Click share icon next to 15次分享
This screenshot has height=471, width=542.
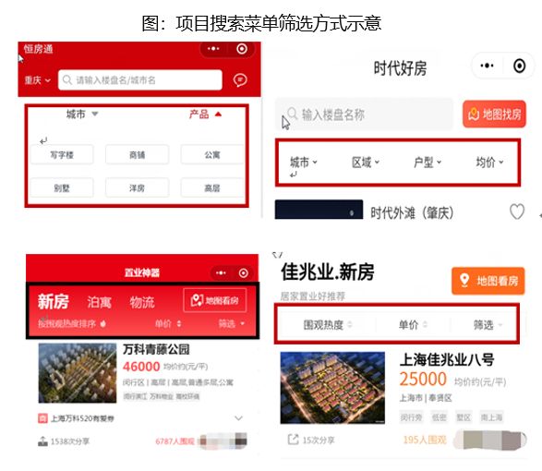click(293, 440)
